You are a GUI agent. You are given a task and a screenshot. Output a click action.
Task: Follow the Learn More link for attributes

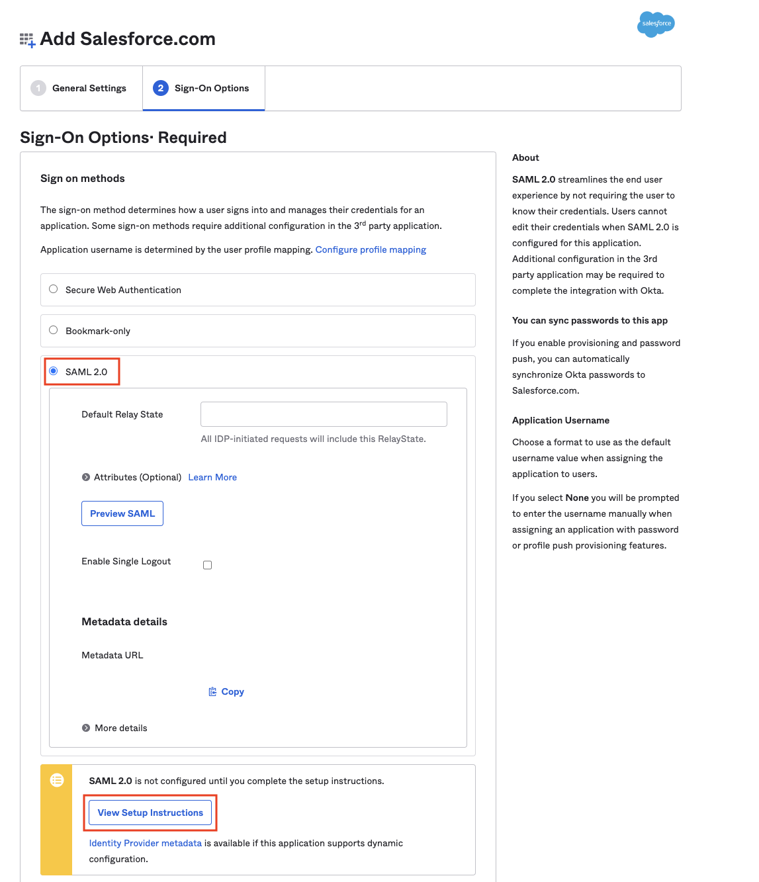pyautogui.click(x=212, y=477)
